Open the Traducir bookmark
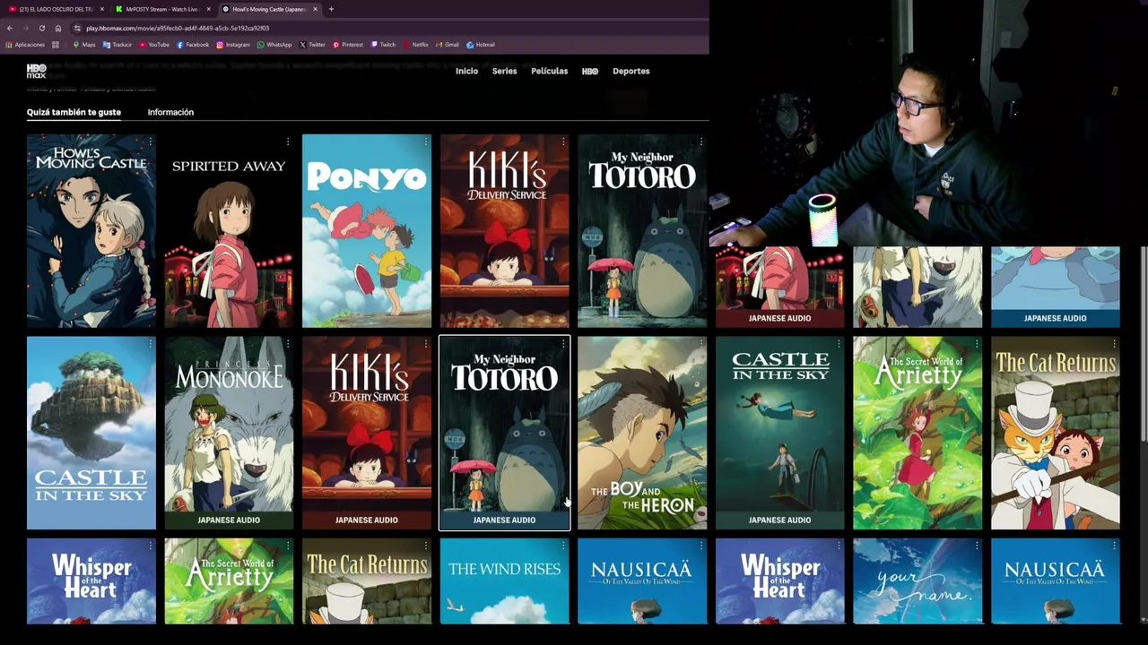Image resolution: width=1148 pixels, height=645 pixels. click(x=117, y=45)
